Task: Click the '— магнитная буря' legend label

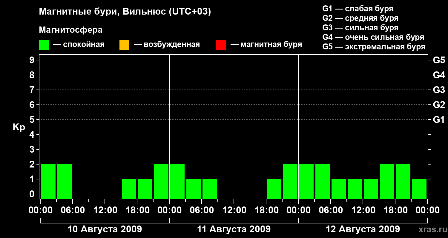Action: click(266, 45)
